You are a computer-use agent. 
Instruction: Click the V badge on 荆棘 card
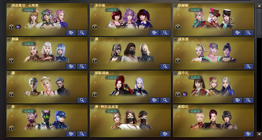[x=11, y=61]
